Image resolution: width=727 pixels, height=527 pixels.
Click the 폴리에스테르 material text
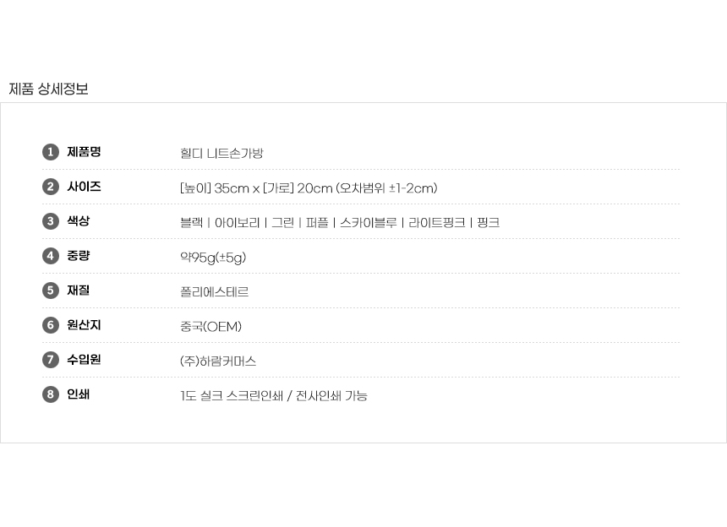(214, 292)
